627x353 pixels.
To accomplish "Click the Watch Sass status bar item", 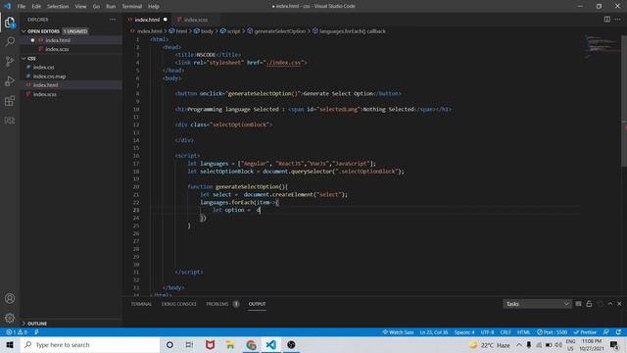I will coord(398,332).
